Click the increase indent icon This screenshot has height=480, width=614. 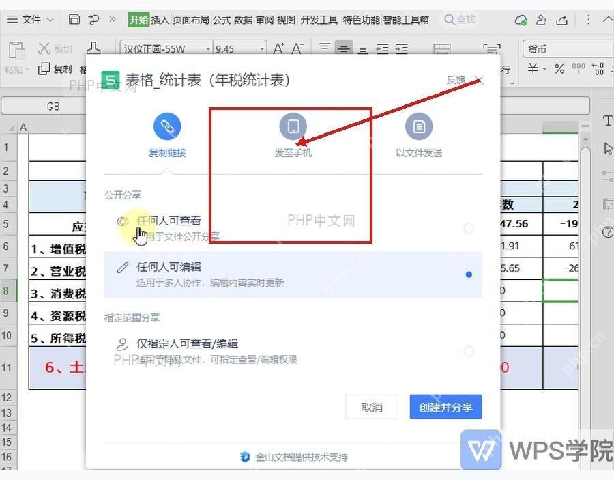[x=401, y=49]
